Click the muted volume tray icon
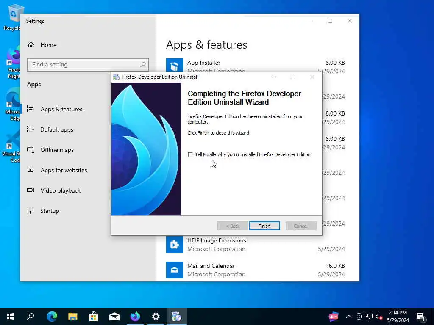 click(379, 317)
